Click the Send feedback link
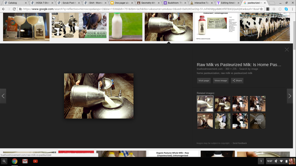Viewport: 296px width, 166px height. pos(240,143)
